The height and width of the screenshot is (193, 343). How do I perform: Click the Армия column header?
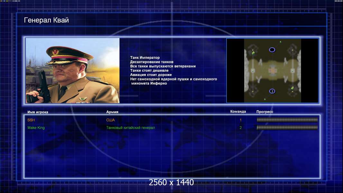(x=112, y=112)
